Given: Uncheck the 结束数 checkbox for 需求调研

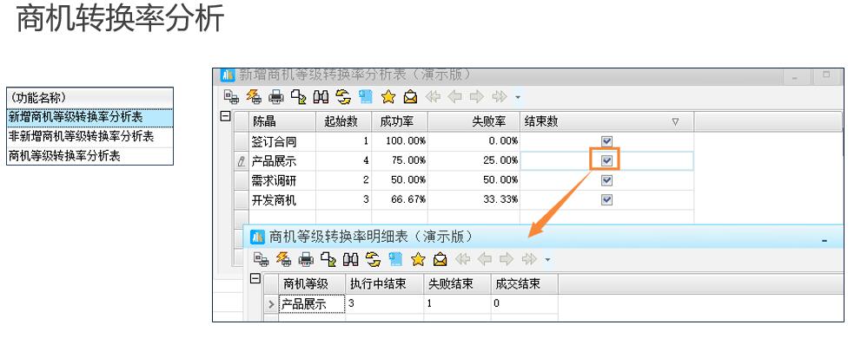Looking at the screenshot, I should (606, 180).
